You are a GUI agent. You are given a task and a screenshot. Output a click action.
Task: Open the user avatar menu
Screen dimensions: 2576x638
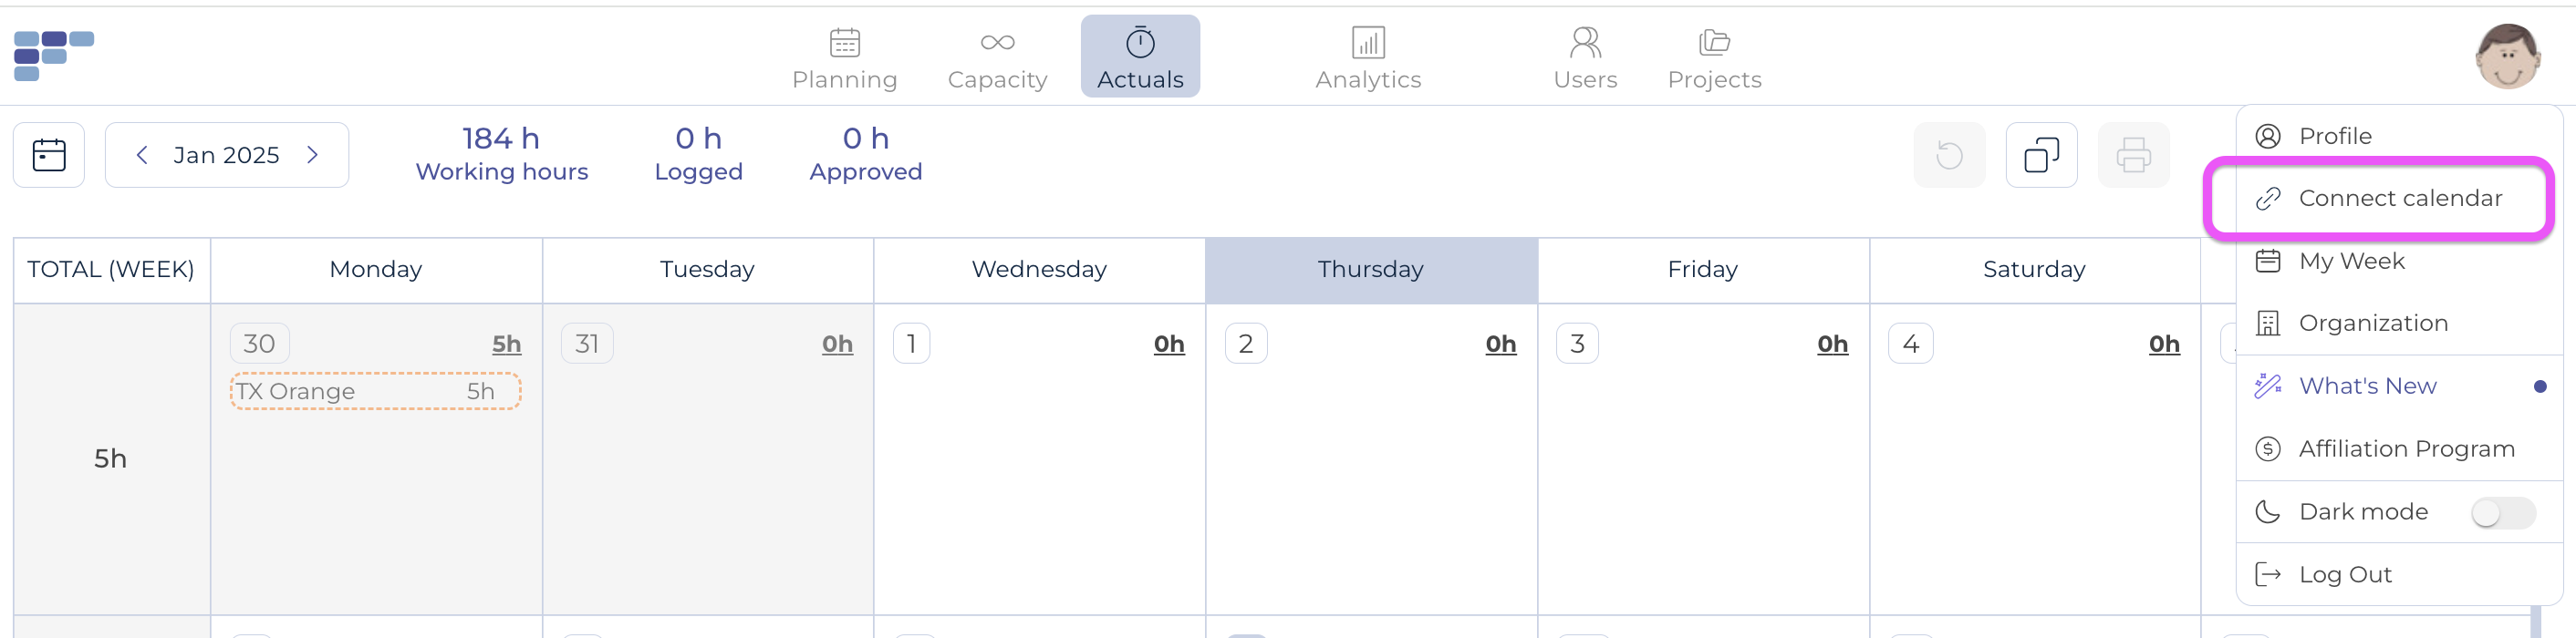click(2506, 56)
